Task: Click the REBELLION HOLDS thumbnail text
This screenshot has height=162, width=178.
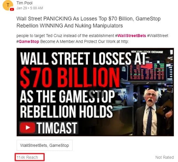Action: tap(66, 112)
